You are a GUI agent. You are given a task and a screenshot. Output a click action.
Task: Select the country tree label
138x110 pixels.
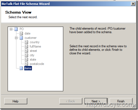(x=35, y=42)
